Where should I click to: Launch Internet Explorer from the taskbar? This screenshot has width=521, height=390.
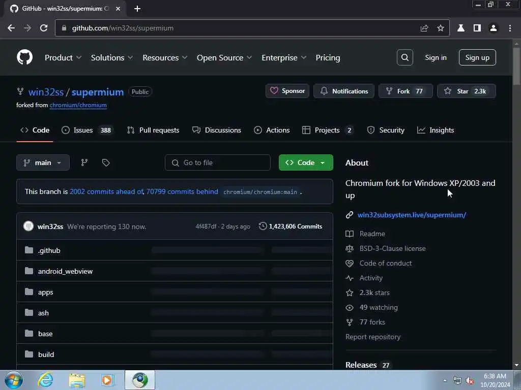tap(45, 380)
